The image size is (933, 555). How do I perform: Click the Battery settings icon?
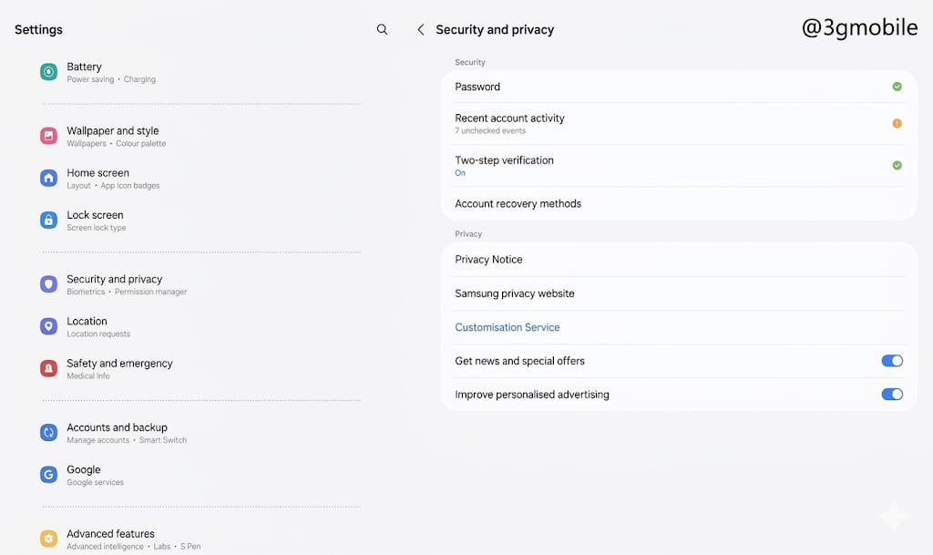coord(48,72)
